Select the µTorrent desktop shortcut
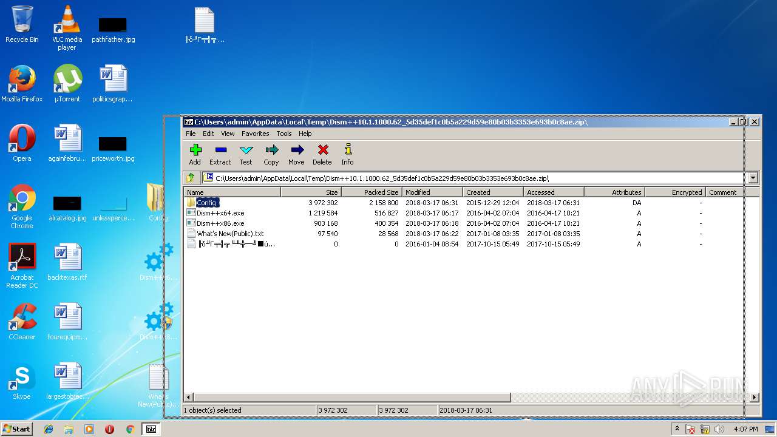The image size is (777, 437). click(67, 83)
